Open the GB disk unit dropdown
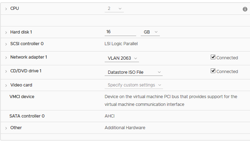The height and width of the screenshot is (150, 250). pos(150,32)
